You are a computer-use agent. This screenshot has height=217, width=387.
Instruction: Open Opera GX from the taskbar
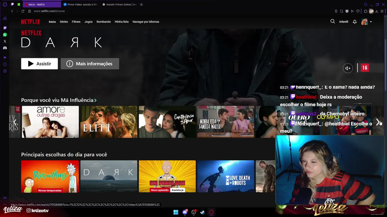coord(211,212)
